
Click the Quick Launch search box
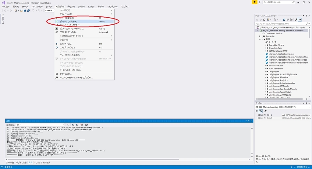click(x=278, y=2)
